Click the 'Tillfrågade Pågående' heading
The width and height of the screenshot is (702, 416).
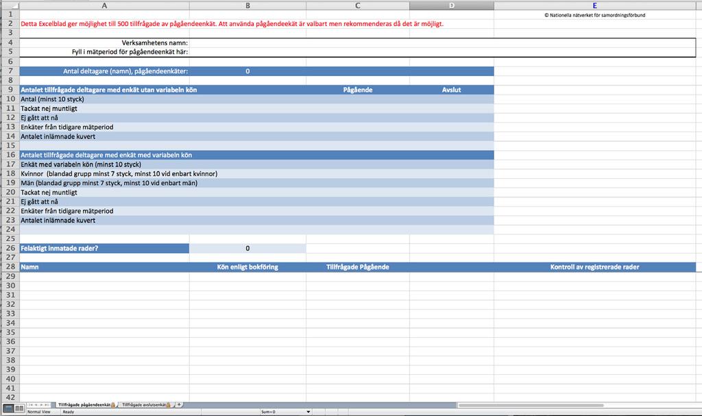358,267
